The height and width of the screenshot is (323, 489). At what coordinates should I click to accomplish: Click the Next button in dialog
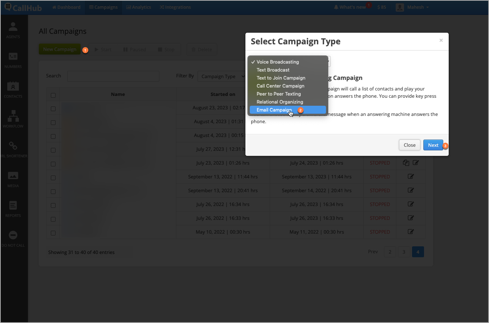click(433, 145)
